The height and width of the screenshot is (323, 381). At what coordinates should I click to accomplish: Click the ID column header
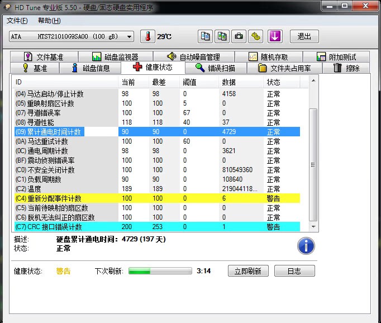coord(65,82)
